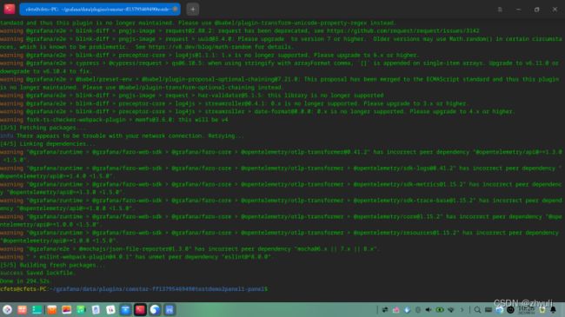
Task: Click the 'success Saved lockfile.' line
Action: [x=38, y=273]
